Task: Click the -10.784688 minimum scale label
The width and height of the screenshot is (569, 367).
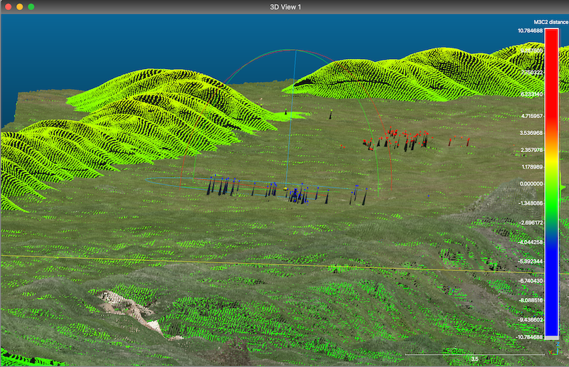Action: 529,337
